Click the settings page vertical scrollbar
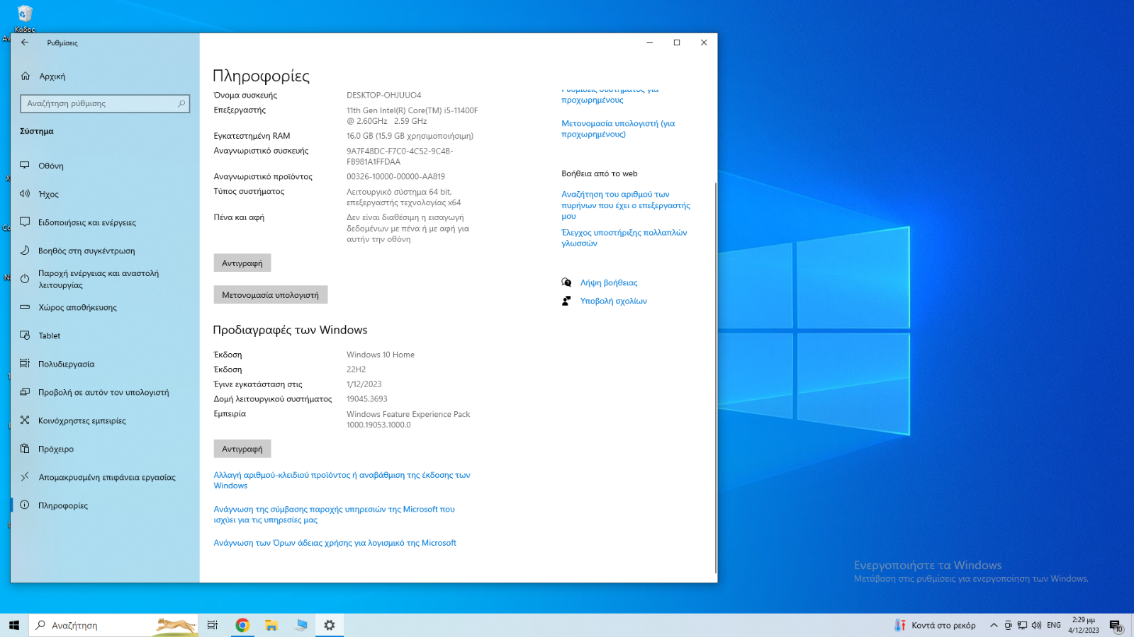 coord(715,377)
